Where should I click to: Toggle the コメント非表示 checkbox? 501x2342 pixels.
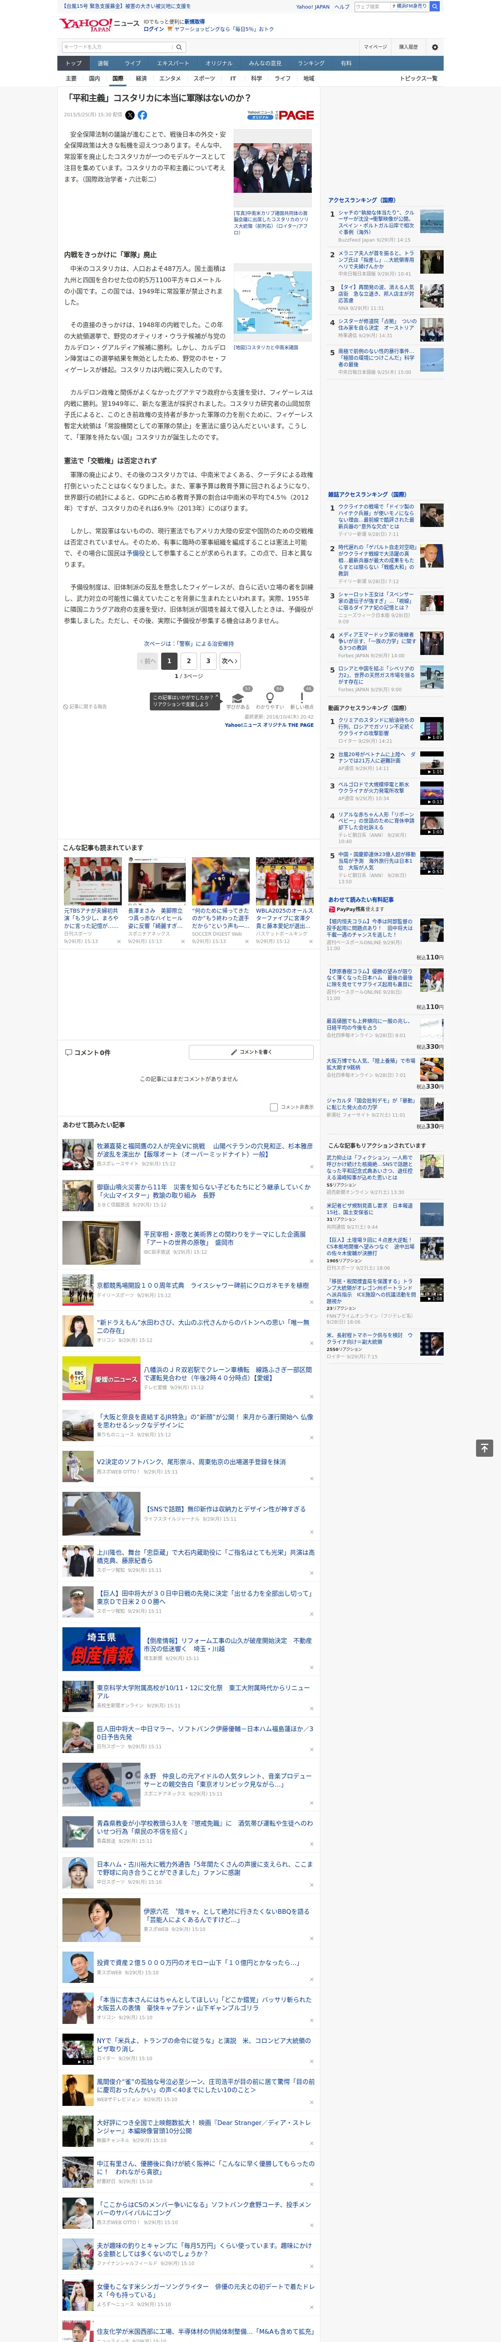274,1107
